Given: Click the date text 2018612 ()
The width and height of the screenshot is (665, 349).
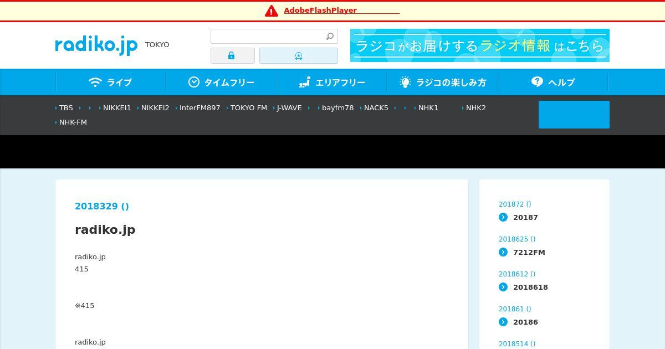Looking at the screenshot, I should 517,274.
